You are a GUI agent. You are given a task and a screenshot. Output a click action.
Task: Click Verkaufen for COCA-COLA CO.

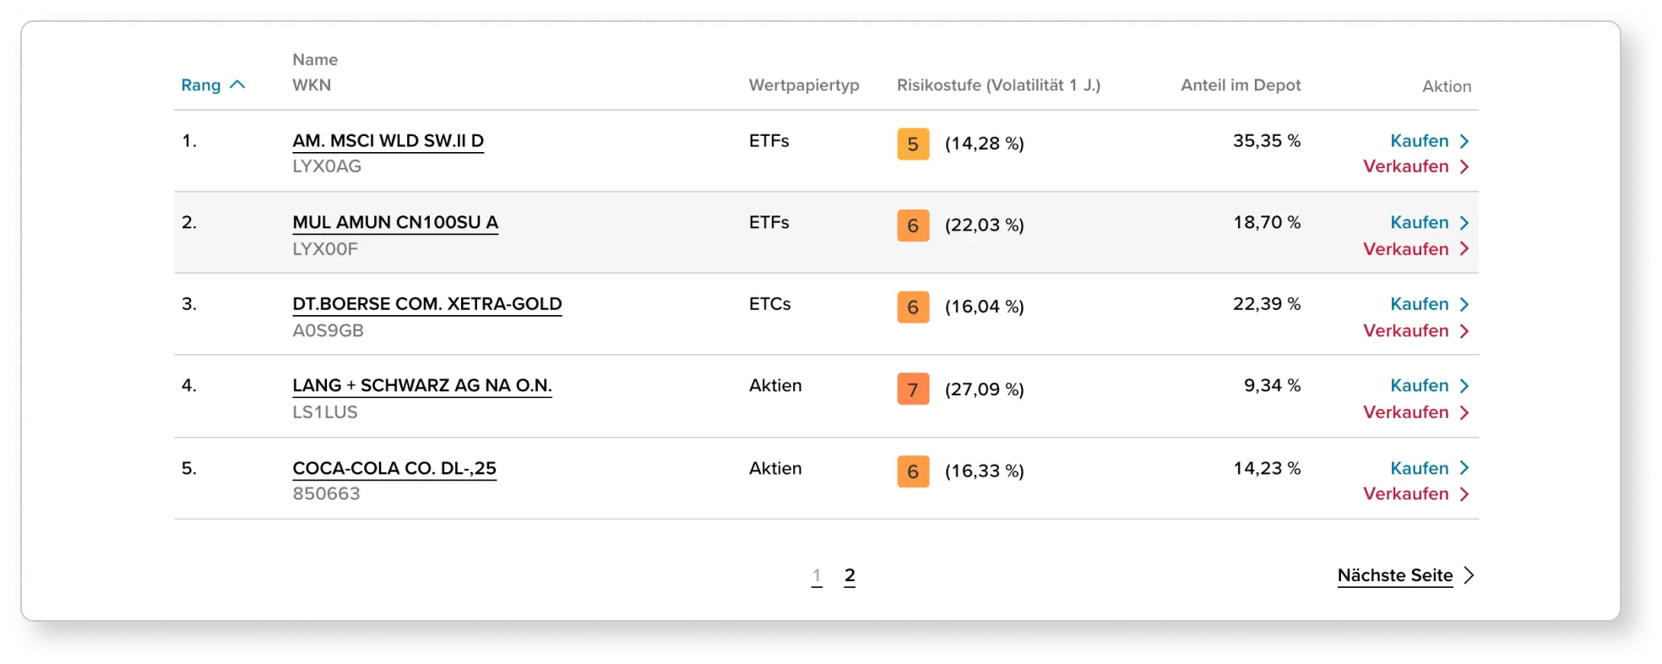(1415, 494)
